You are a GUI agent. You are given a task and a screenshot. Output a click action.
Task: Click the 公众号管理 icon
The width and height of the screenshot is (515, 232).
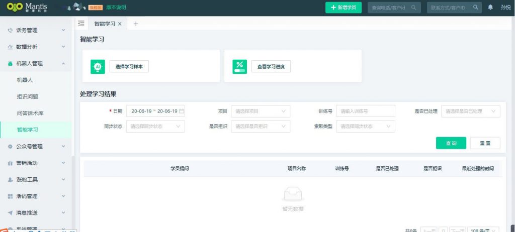tap(10, 147)
